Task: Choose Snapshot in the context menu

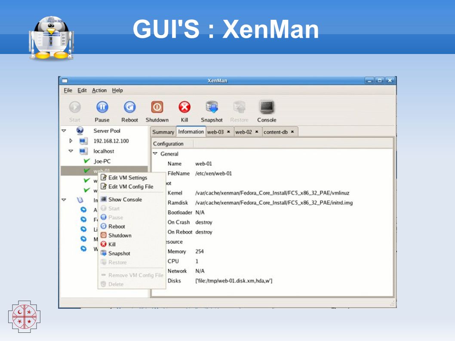Action: [x=132, y=253]
